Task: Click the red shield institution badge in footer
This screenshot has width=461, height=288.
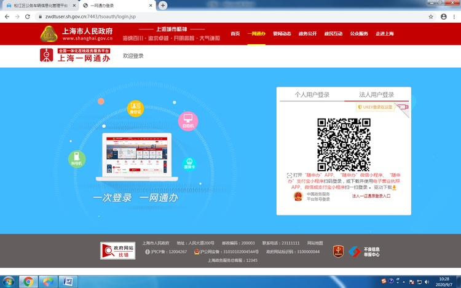Action: point(338,251)
